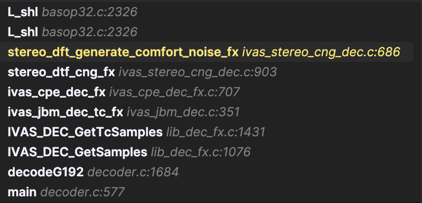Select the main function frame
The width and height of the screenshot is (422, 203).
(x=22, y=193)
